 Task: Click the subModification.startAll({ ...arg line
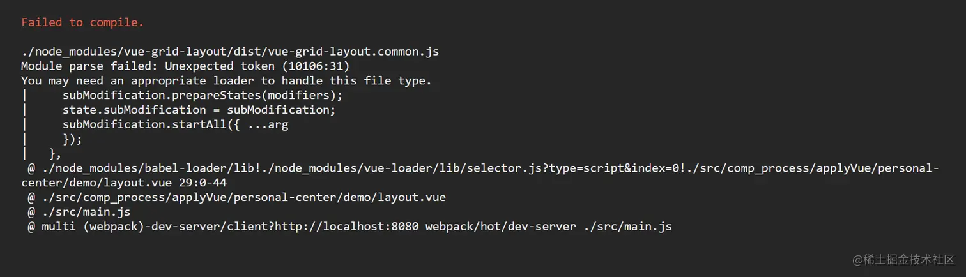(x=176, y=125)
